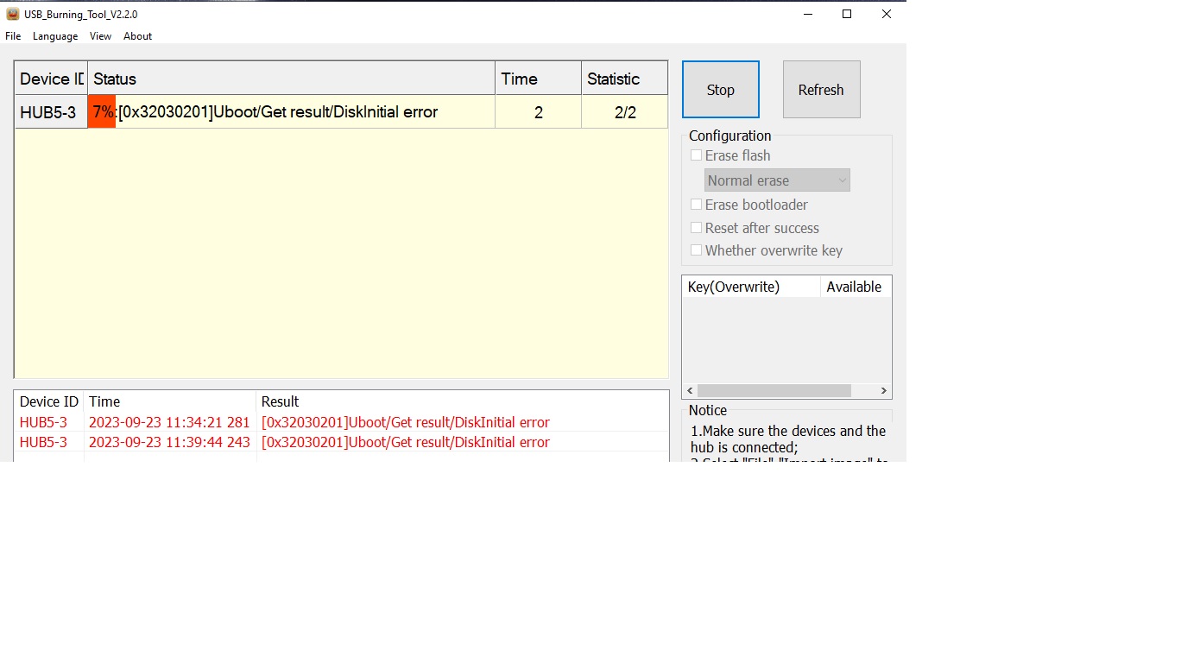Viewport: 1181px width, 663px height.
Task: Toggle the Erase flash checkbox
Action: click(696, 155)
